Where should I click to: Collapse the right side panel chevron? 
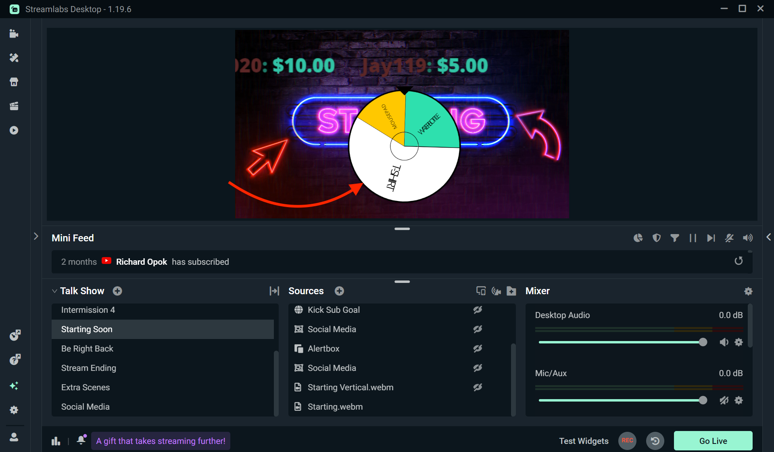(768, 237)
